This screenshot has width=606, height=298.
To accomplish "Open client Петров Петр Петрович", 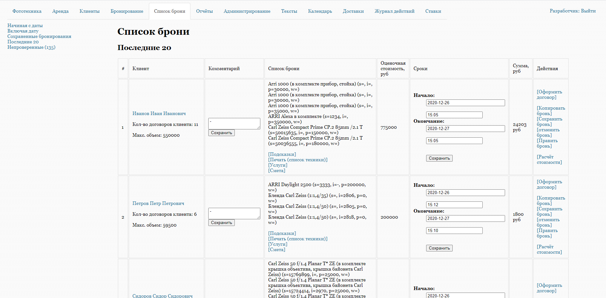I will 158,203.
